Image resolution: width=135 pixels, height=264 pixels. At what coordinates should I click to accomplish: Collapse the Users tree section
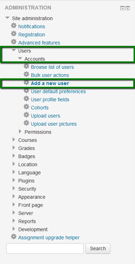(14, 50)
